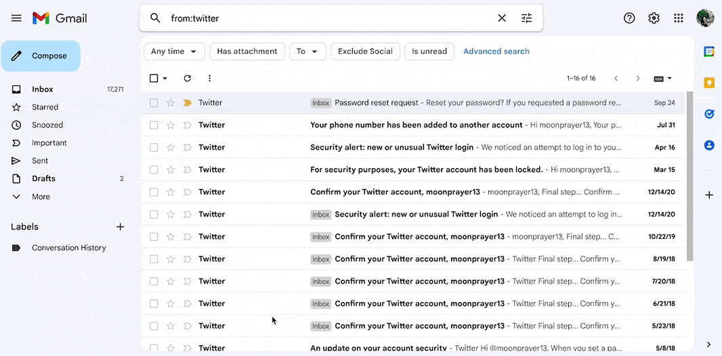722x356 pixels.
Task: Open Gmail settings gear
Action: [654, 18]
